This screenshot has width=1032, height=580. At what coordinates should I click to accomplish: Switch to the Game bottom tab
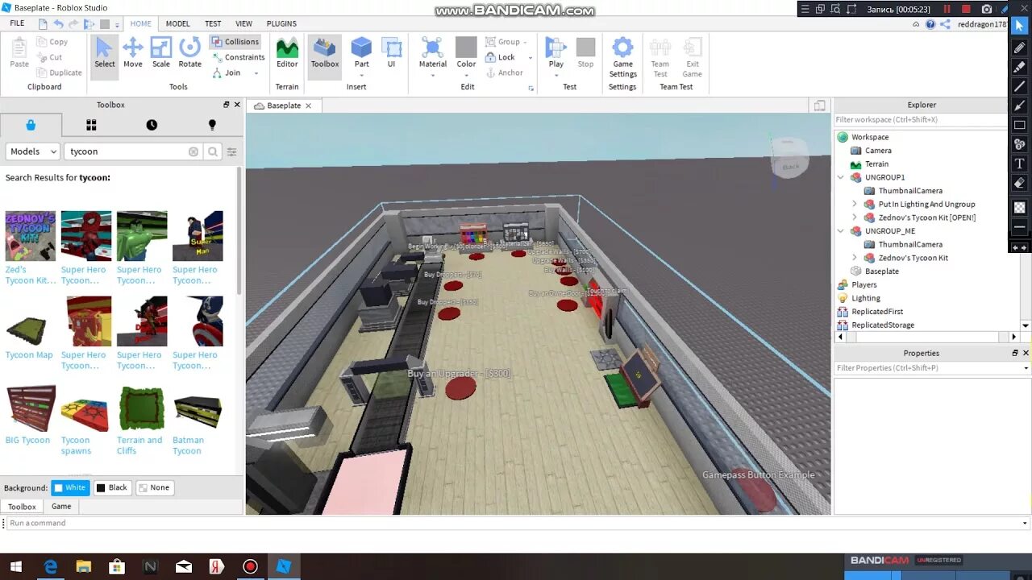click(x=61, y=507)
